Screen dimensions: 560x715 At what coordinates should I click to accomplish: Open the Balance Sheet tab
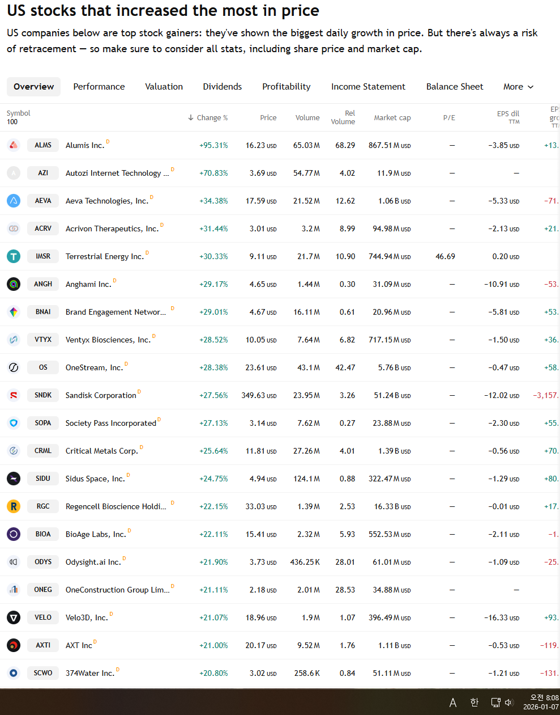[455, 87]
